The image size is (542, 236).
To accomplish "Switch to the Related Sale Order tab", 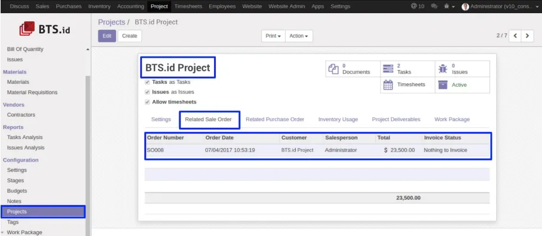I will 208,119.
